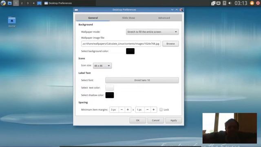Enable the Lock margins checkbox
Screen dimensions: 261x147
[x=161, y=109]
